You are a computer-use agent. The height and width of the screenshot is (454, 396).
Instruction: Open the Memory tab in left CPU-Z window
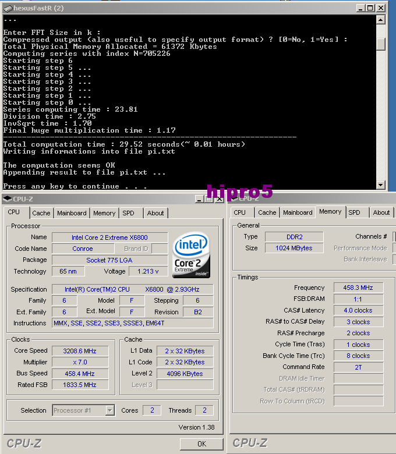[104, 213]
